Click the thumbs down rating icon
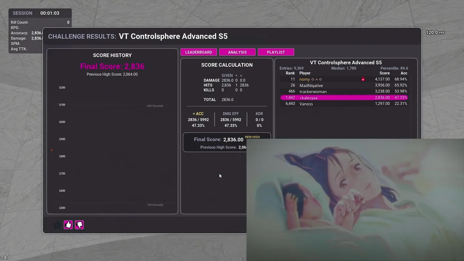 pos(79,225)
